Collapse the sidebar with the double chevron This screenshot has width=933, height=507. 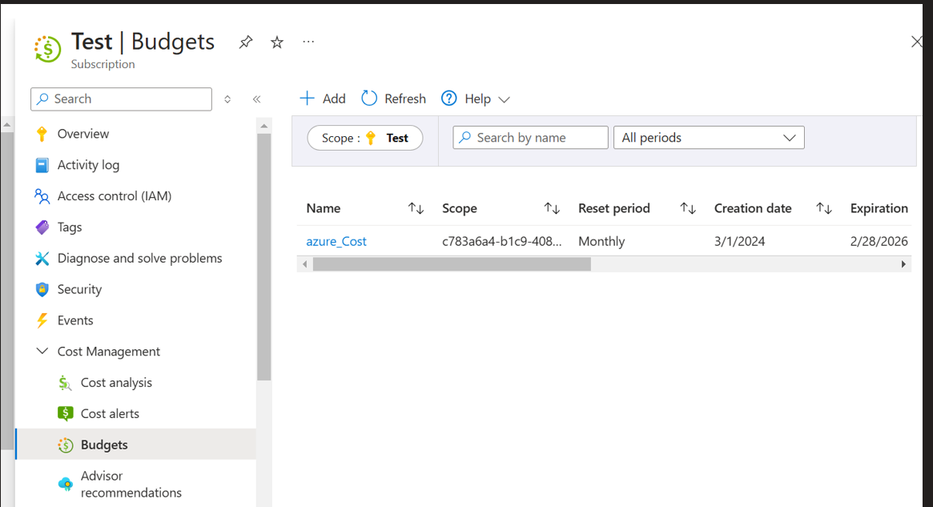tap(256, 99)
